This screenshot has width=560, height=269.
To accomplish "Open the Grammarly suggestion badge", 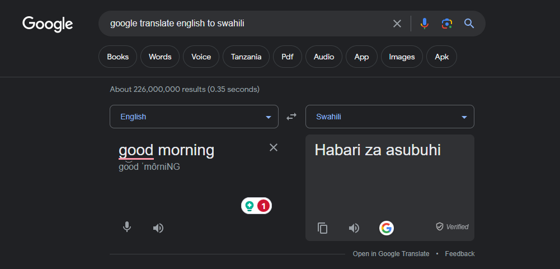I will 256,206.
